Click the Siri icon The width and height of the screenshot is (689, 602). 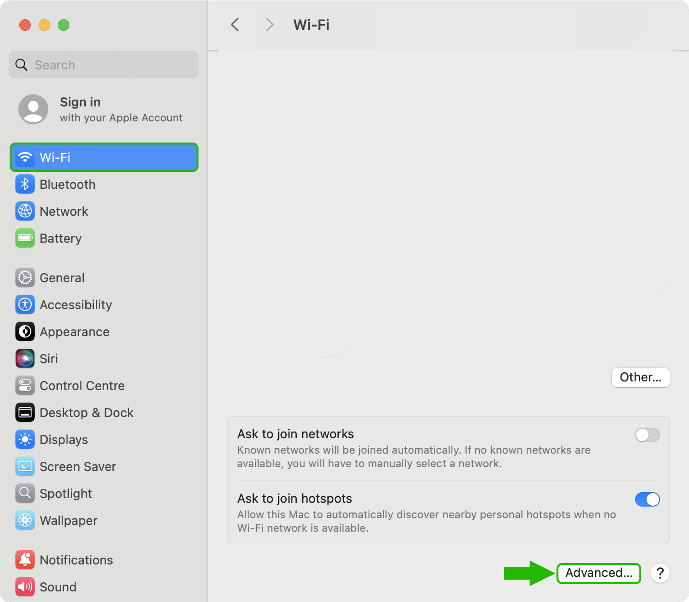click(x=25, y=359)
